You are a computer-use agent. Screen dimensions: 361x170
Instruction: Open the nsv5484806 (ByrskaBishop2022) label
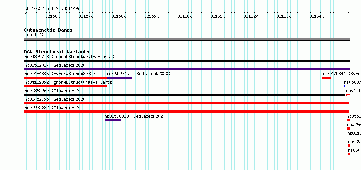pos(60,74)
